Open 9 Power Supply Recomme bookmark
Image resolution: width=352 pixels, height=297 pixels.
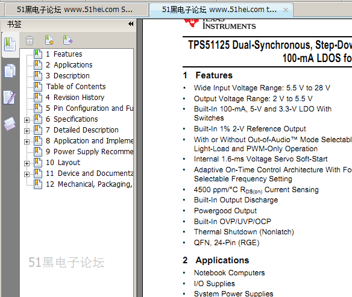(89, 152)
